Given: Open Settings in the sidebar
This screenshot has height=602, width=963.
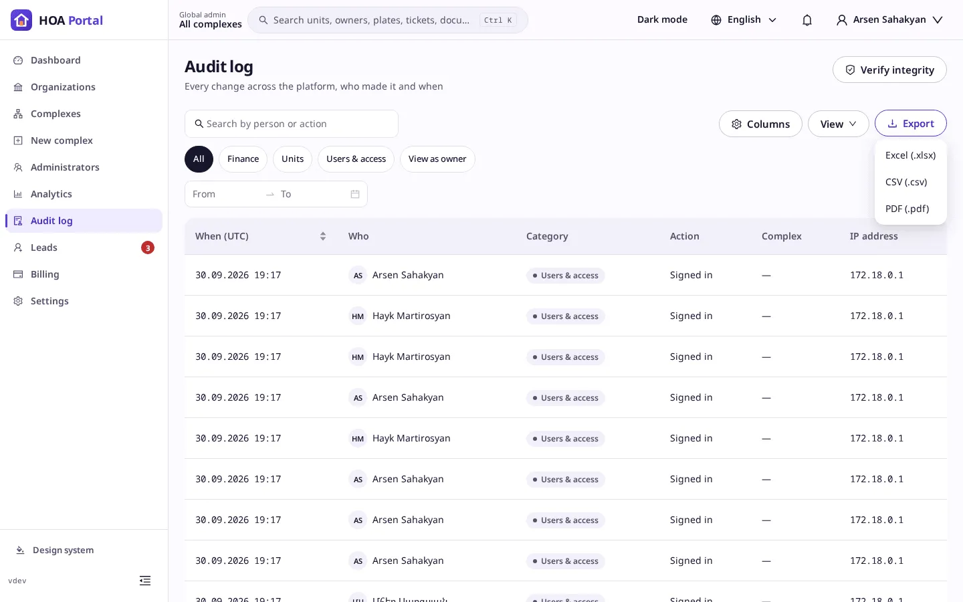Looking at the screenshot, I should tap(84, 301).
